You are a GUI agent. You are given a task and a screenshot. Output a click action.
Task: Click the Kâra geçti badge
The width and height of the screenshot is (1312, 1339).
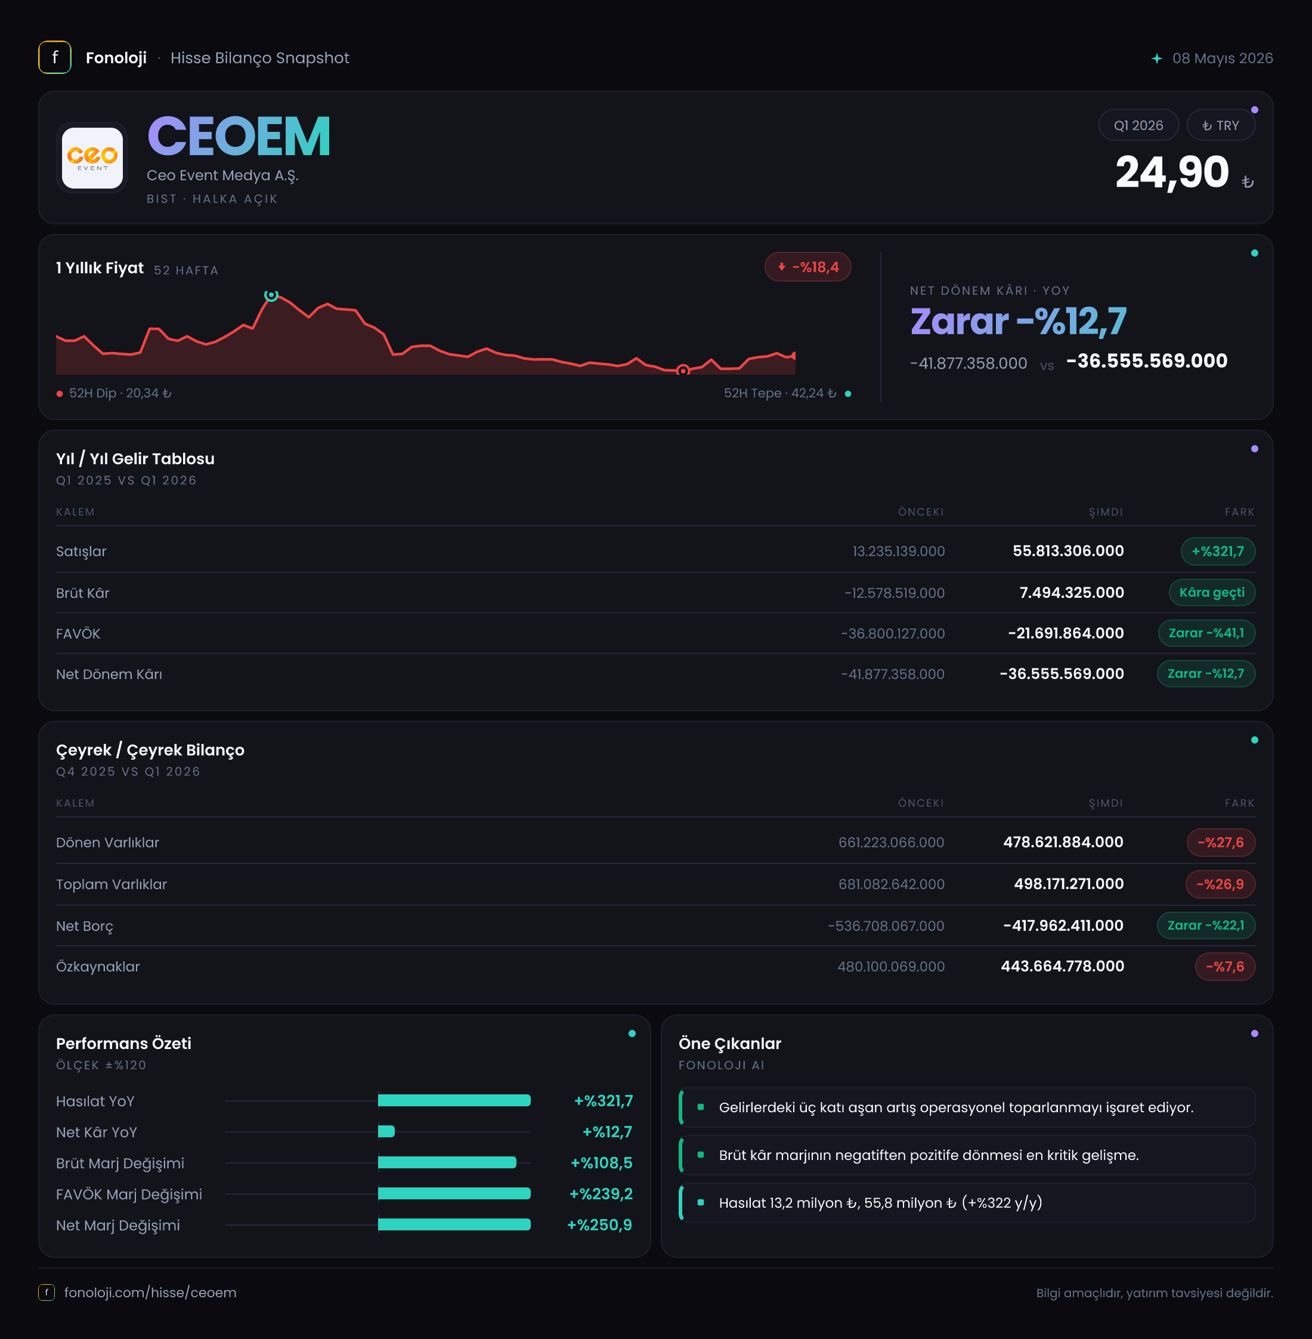click(1211, 593)
